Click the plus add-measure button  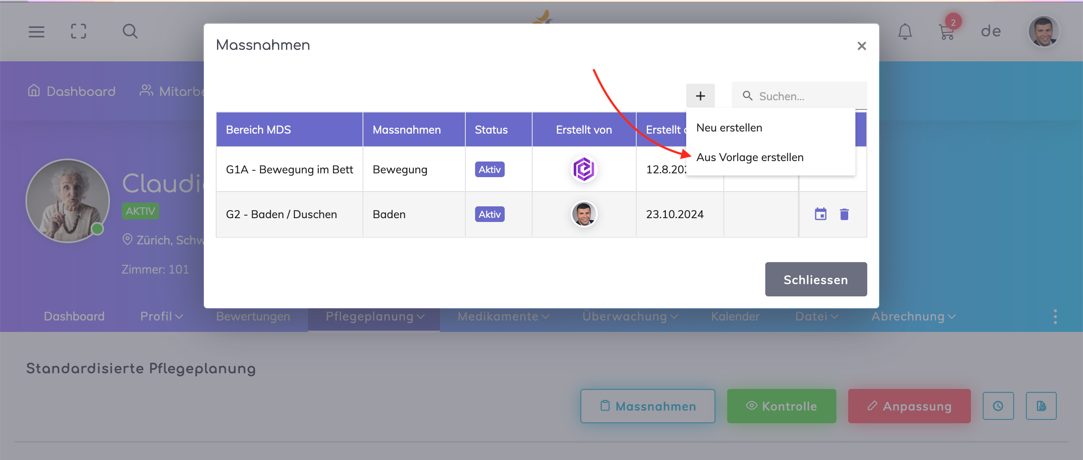pyautogui.click(x=700, y=96)
